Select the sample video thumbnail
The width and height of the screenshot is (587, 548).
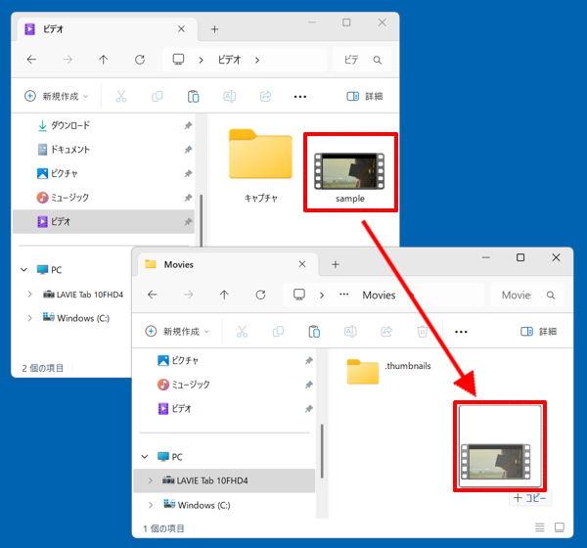[349, 173]
